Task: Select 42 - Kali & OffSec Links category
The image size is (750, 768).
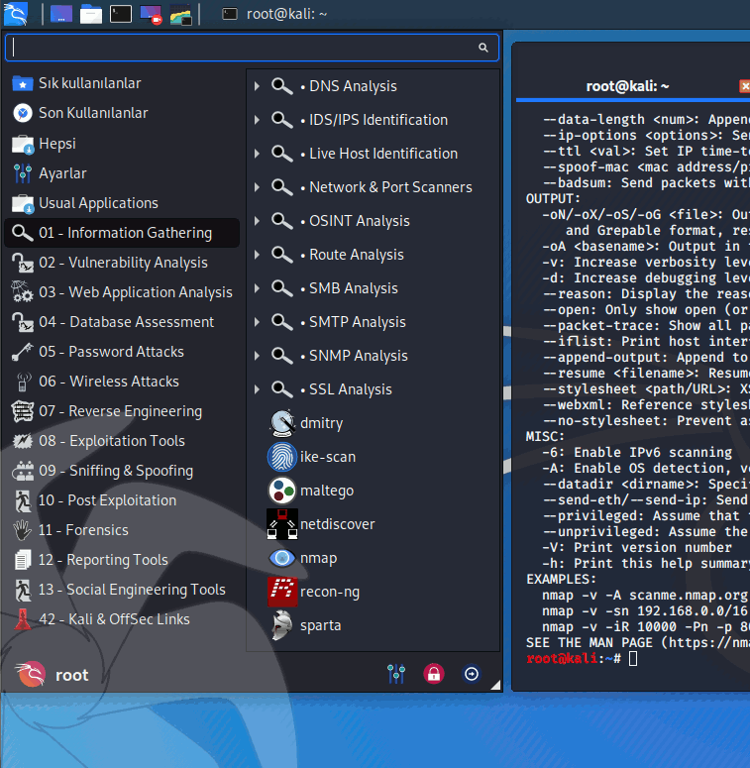Action: click(x=122, y=619)
